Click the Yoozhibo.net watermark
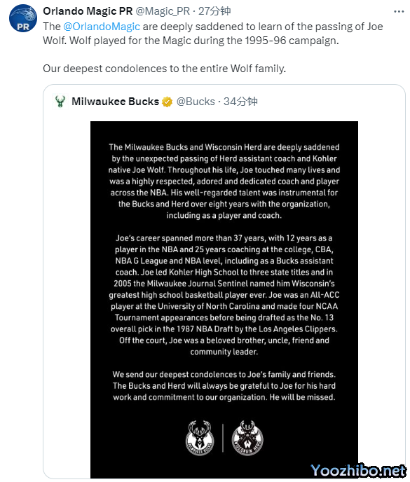This screenshot has height=482, width=410. click(x=358, y=471)
